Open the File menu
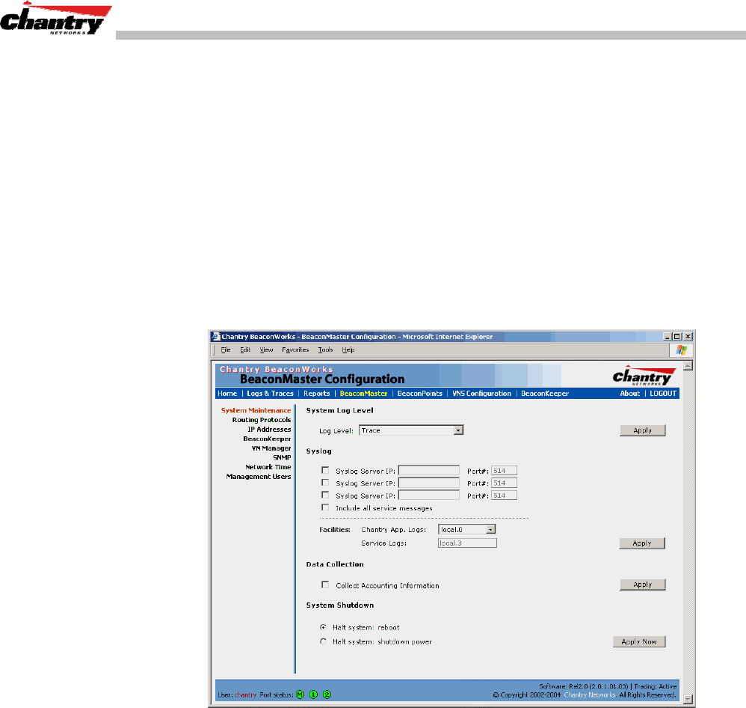The image size is (746, 708). (226, 350)
